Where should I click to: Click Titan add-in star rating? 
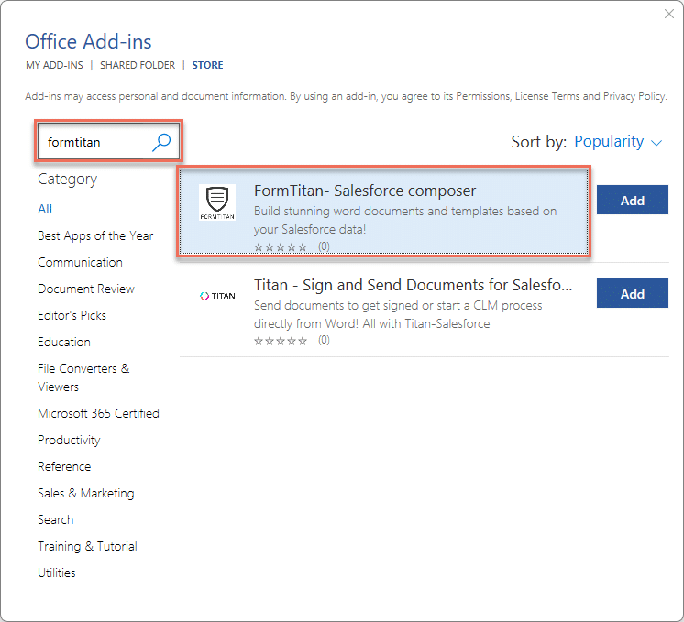281,341
